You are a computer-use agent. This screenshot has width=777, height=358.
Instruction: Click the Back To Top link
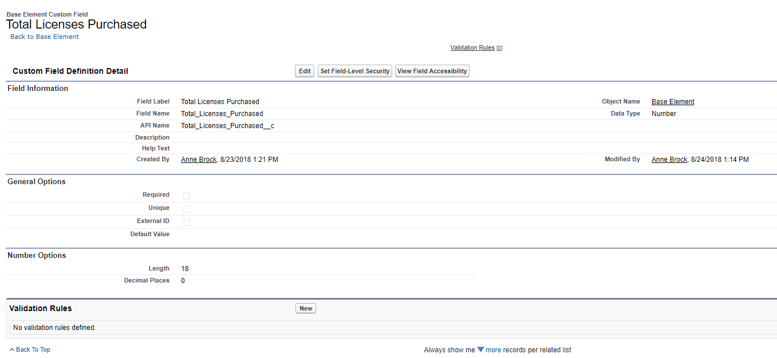coord(33,349)
